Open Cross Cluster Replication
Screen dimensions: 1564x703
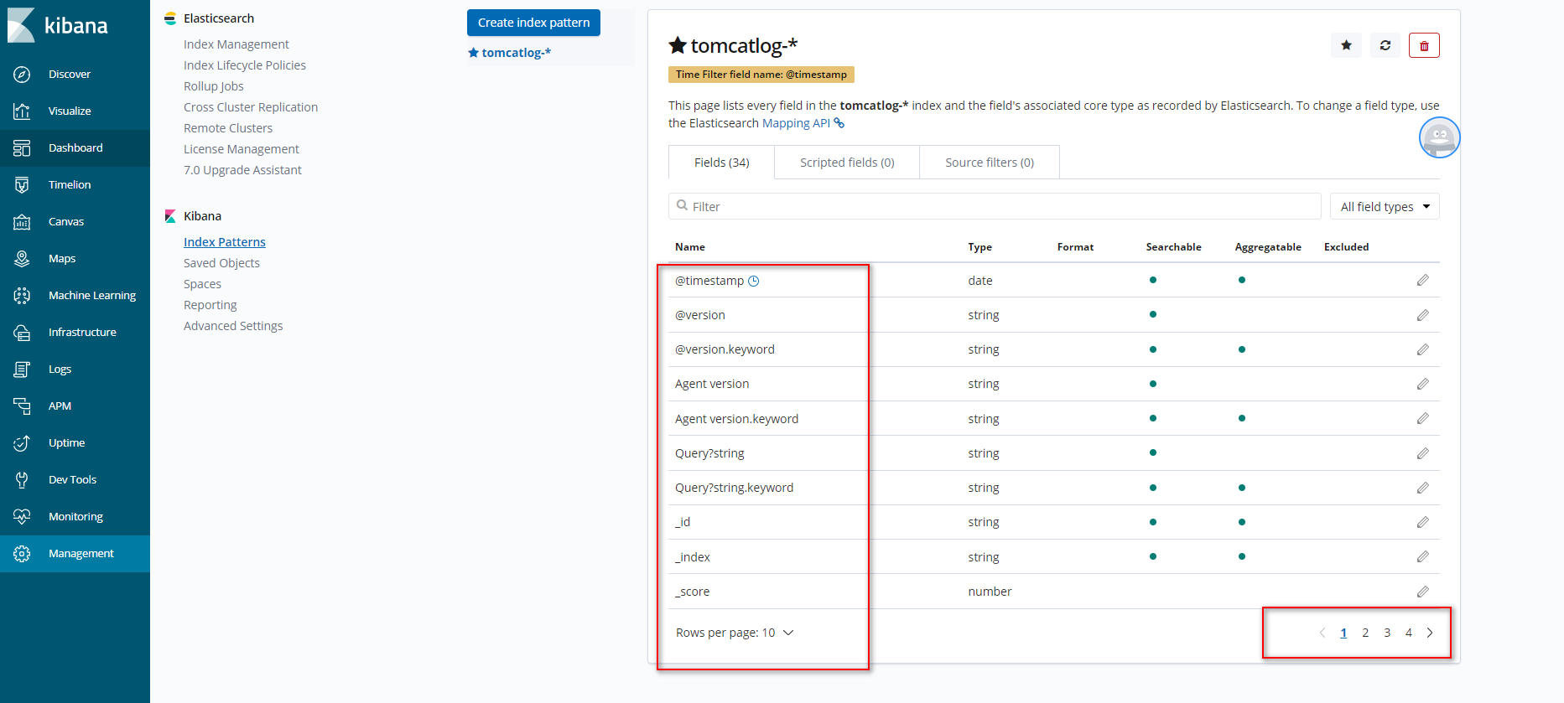point(251,107)
